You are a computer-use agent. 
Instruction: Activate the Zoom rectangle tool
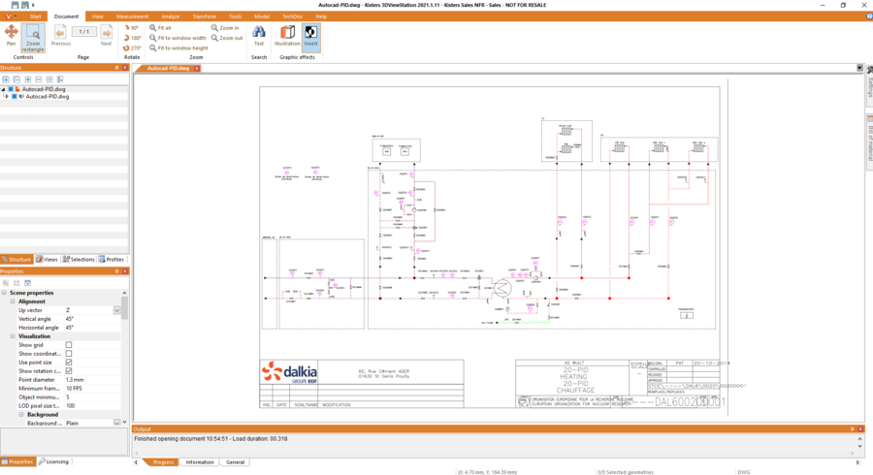click(33, 38)
